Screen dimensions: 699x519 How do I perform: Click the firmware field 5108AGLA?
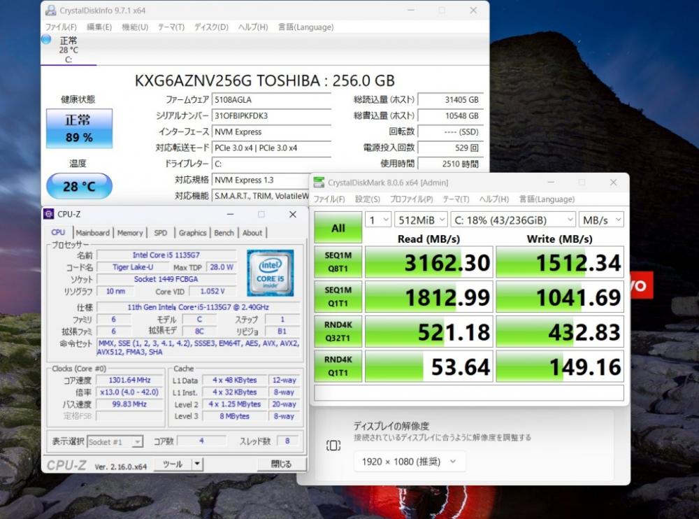click(271, 100)
